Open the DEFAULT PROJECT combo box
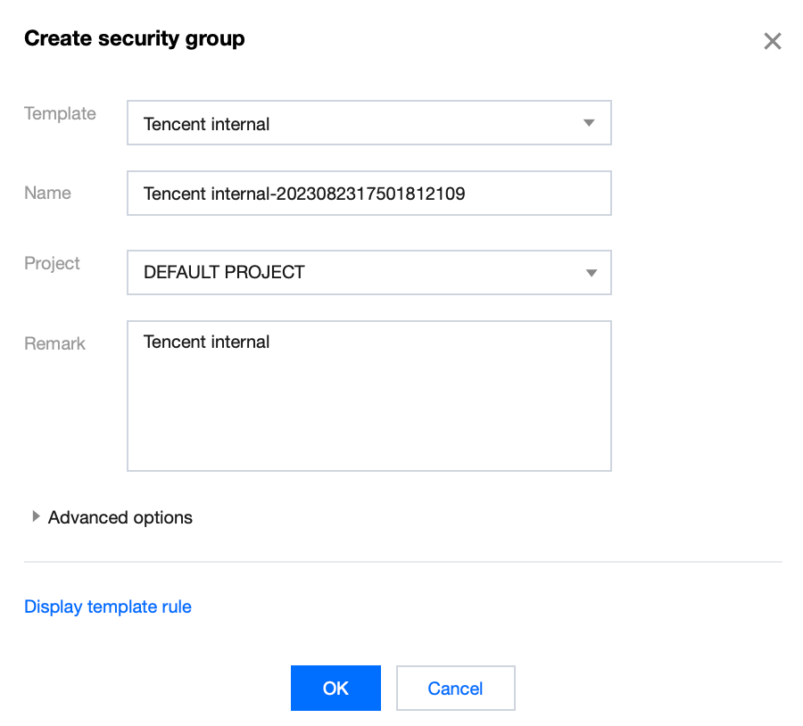 (x=357, y=272)
